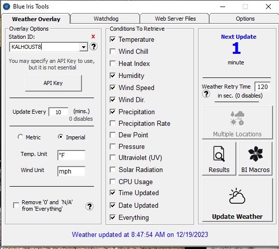This screenshot has width=279, height=249.
Task: Click the Wind Unit field
Action: 71,172
